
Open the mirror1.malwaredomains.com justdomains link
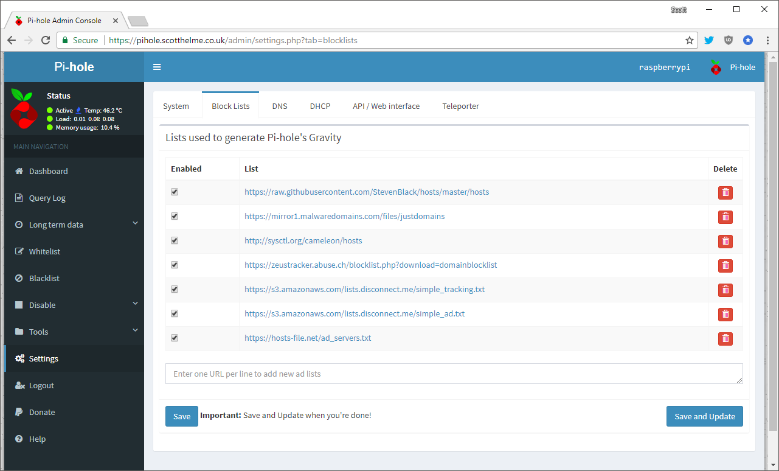(x=344, y=216)
